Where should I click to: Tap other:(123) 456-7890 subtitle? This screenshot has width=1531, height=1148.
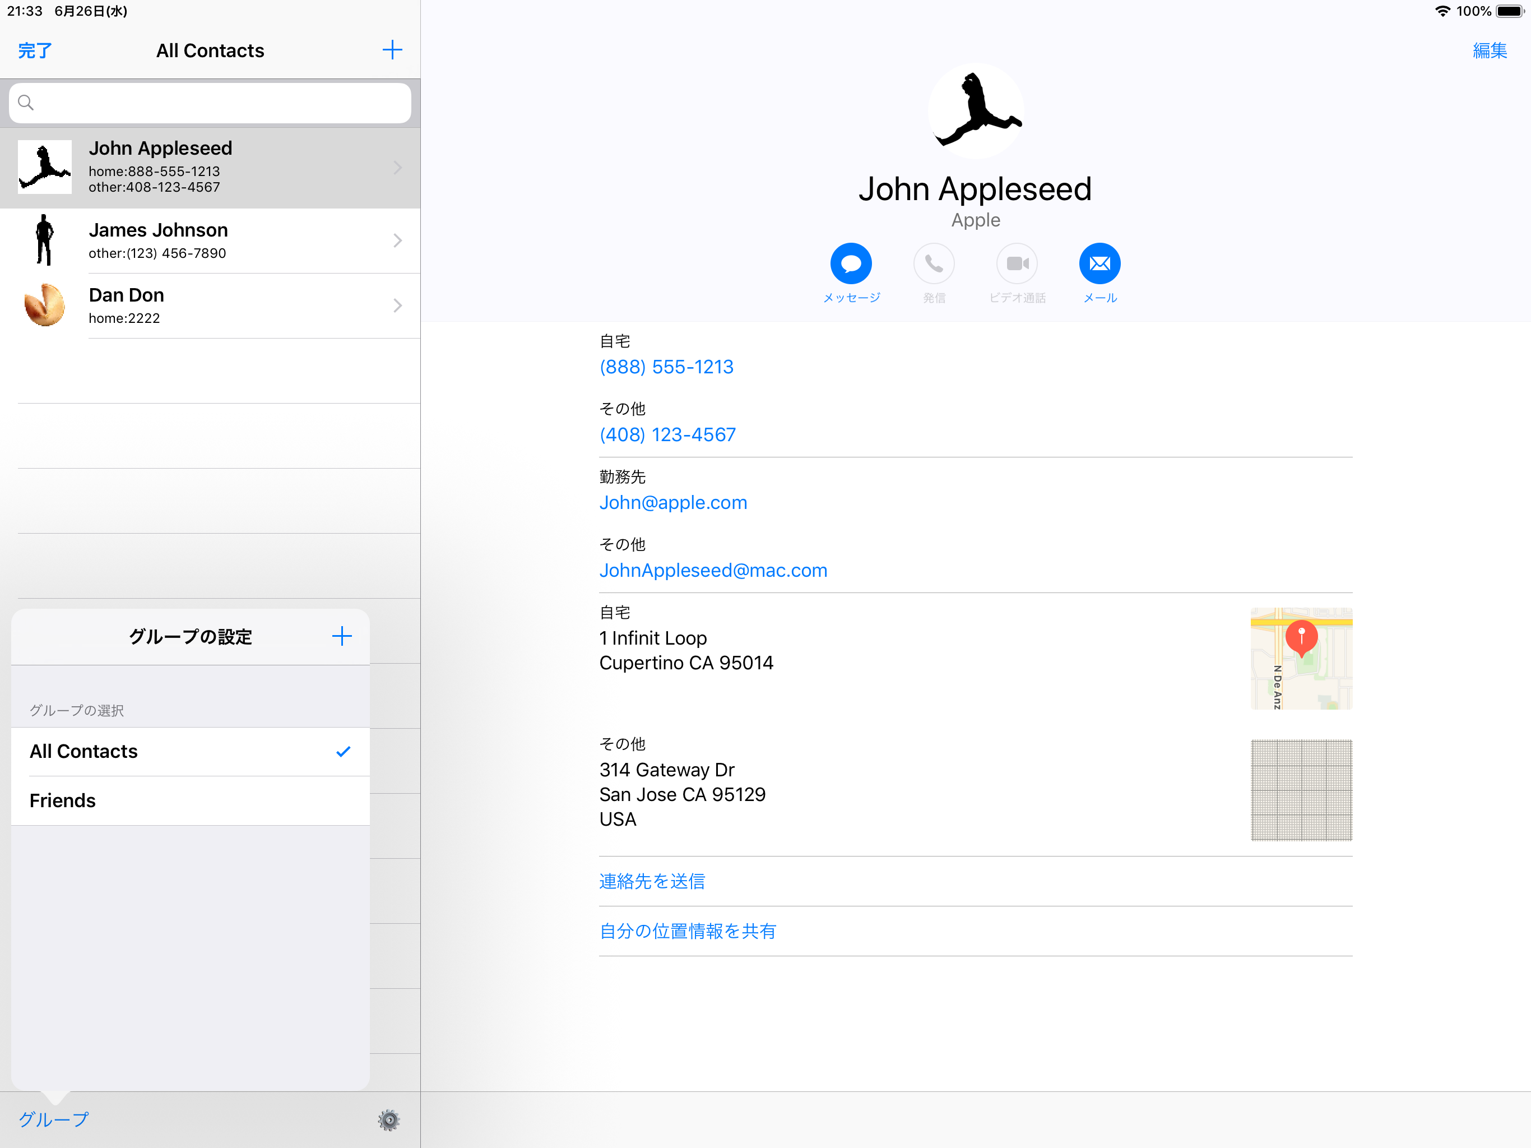pyautogui.click(x=157, y=253)
